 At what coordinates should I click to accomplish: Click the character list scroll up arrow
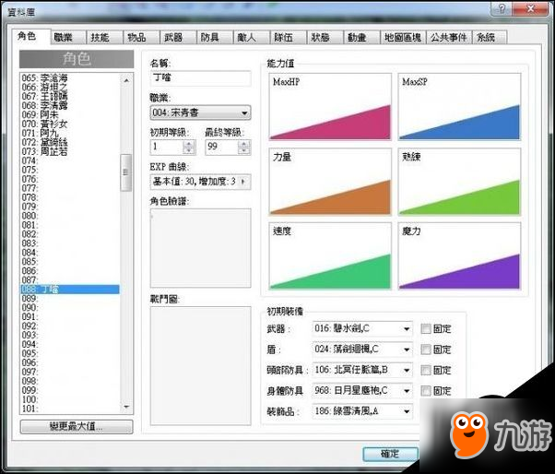pos(126,80)
